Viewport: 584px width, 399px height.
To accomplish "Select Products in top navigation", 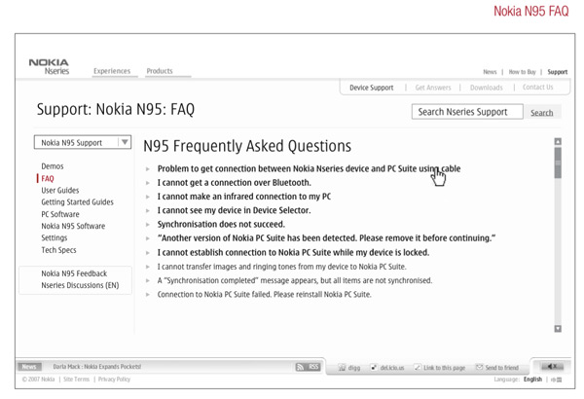I will point(160,71).
